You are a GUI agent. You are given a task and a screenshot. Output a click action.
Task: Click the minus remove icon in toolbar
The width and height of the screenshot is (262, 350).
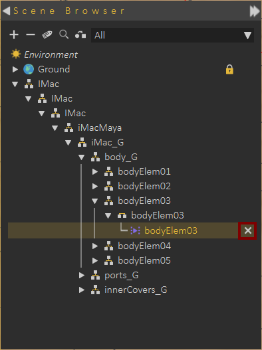[x=31, y=35]
